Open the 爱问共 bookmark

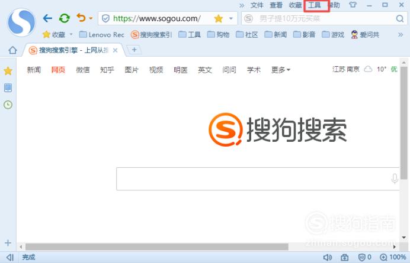[x=366, y=34]
